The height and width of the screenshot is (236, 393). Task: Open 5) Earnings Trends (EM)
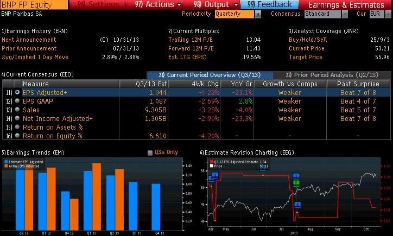pos(33,152)
